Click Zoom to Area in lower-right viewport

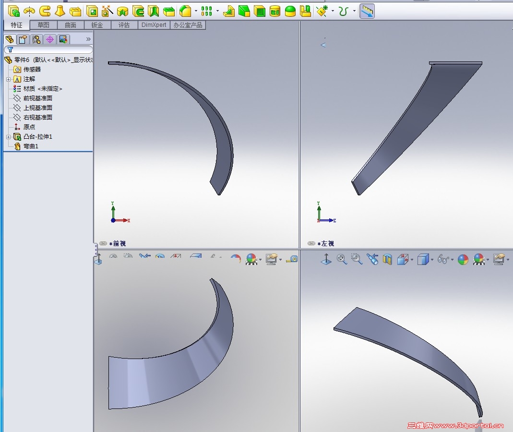pos(357,260)
